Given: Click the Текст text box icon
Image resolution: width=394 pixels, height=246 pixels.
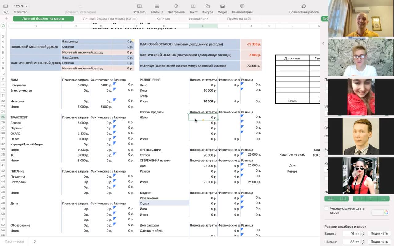Looking at the screenshot, I should pyautogui.click(x=193, y=6).
